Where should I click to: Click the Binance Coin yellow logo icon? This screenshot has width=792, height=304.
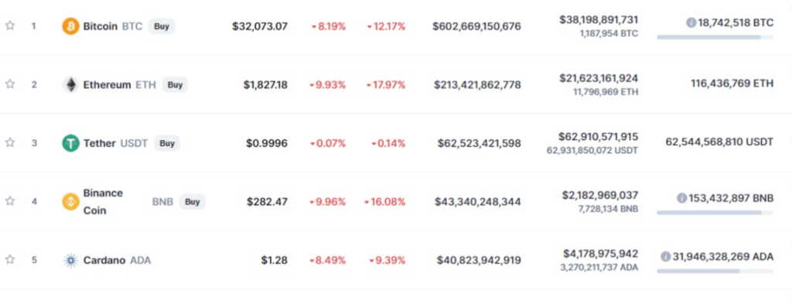coord(70,202)
